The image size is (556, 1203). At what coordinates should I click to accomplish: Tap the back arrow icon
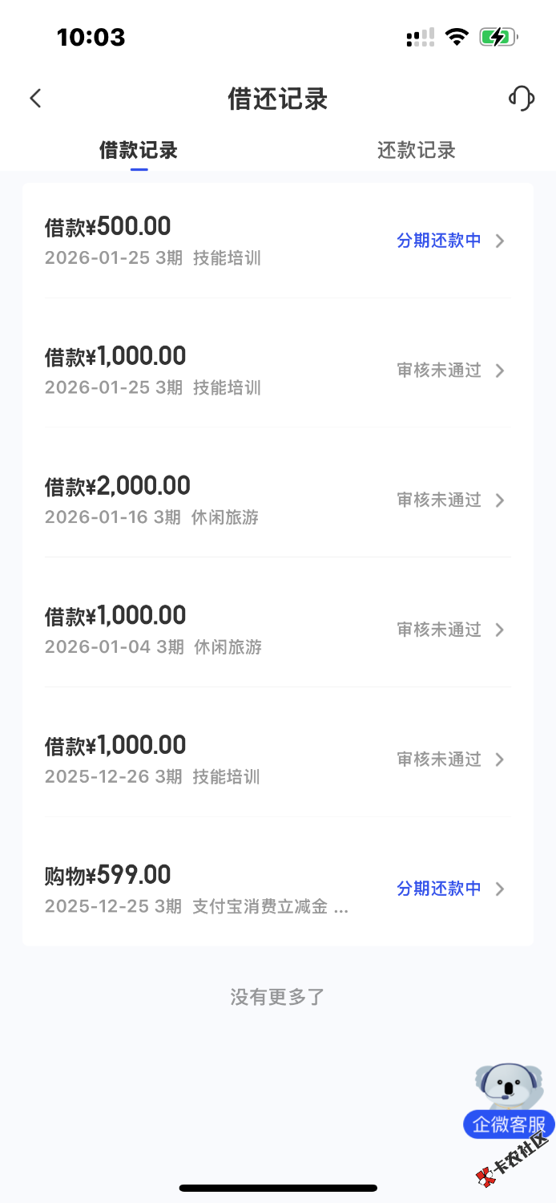[x=35, y=99]
